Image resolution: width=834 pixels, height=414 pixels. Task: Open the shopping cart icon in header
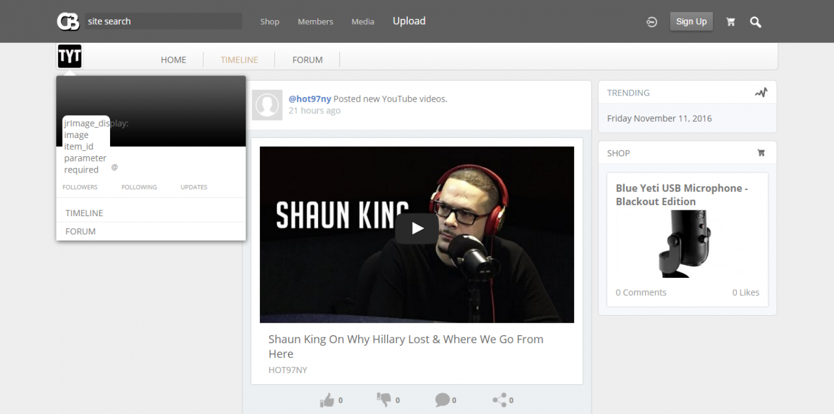(730, 21)
